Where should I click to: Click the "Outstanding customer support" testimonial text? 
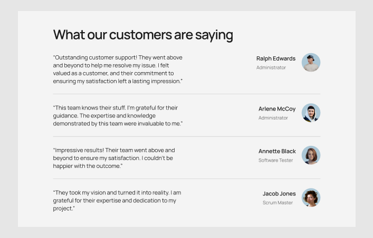[118, 69]
